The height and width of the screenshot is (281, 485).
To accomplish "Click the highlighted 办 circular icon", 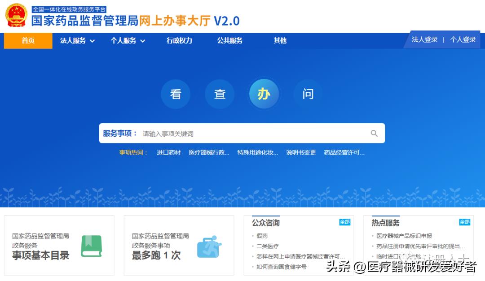I will (264, 94).
